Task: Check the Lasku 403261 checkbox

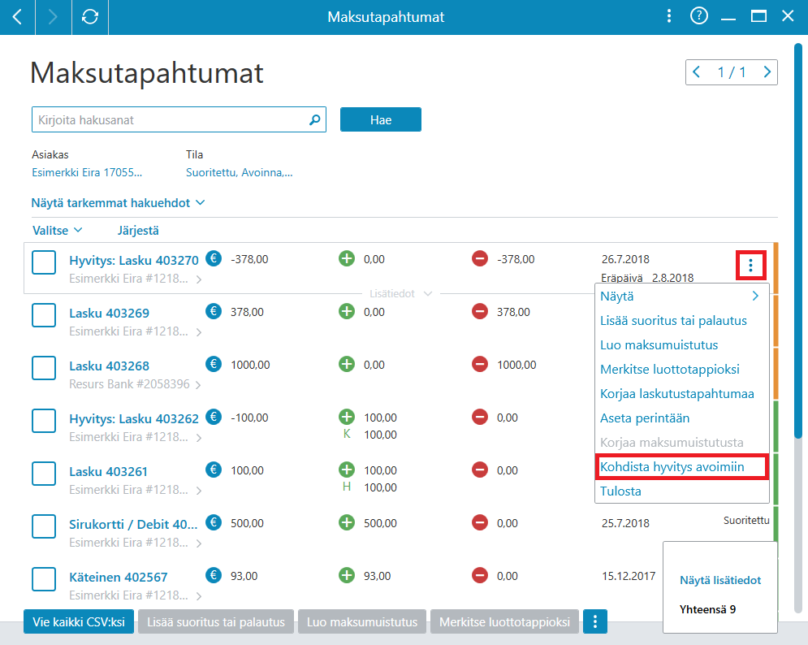Action: [x=44, y=474]
